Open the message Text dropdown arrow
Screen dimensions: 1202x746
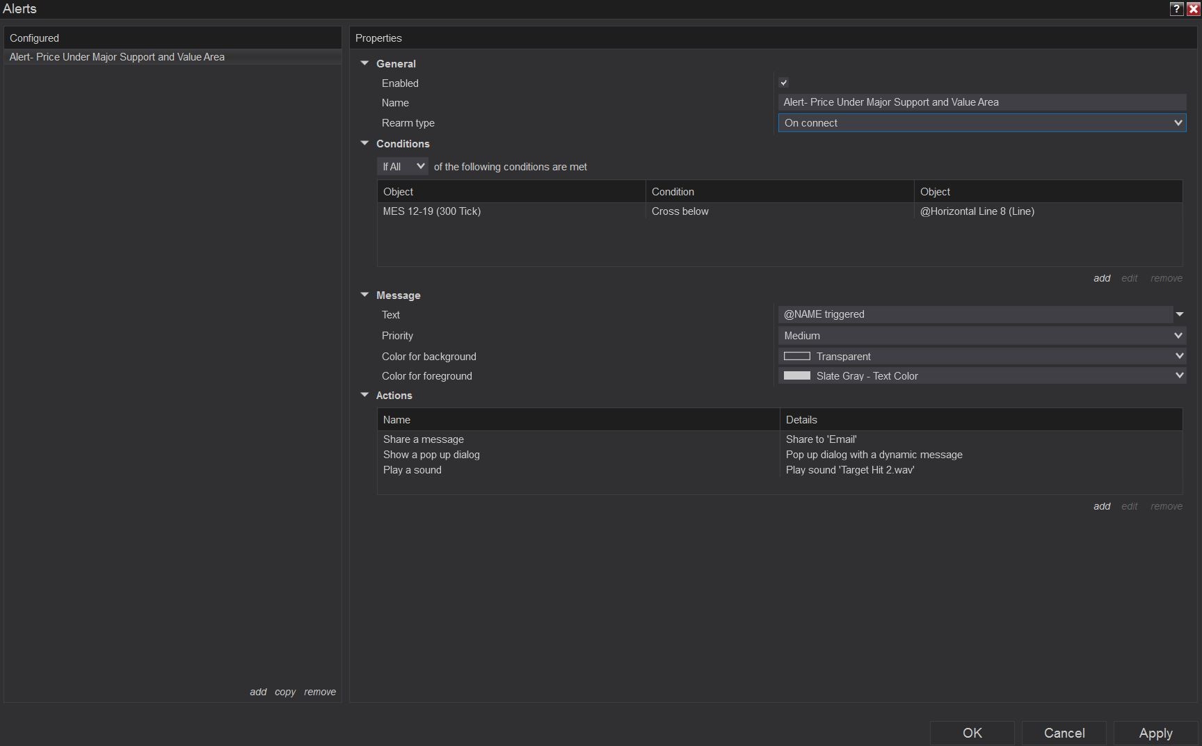coord(1180,314)
